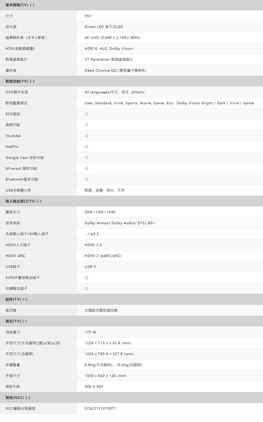263x422 pixels.
Task: Click the circle mark in Google Cast row
Action: coord(86,158)
